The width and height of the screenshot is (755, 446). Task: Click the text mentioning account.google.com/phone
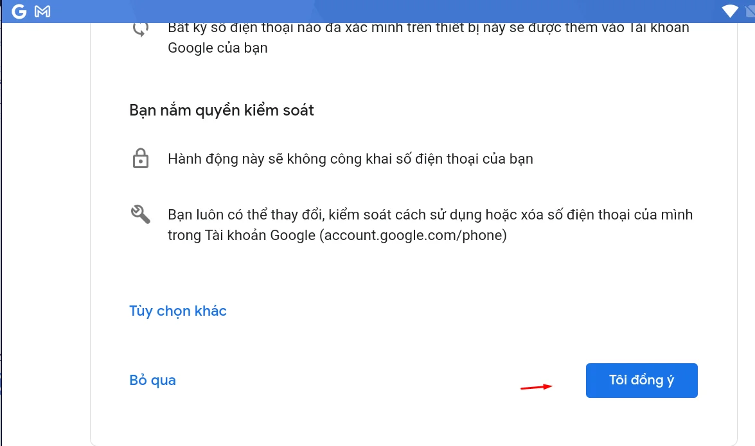430,225
